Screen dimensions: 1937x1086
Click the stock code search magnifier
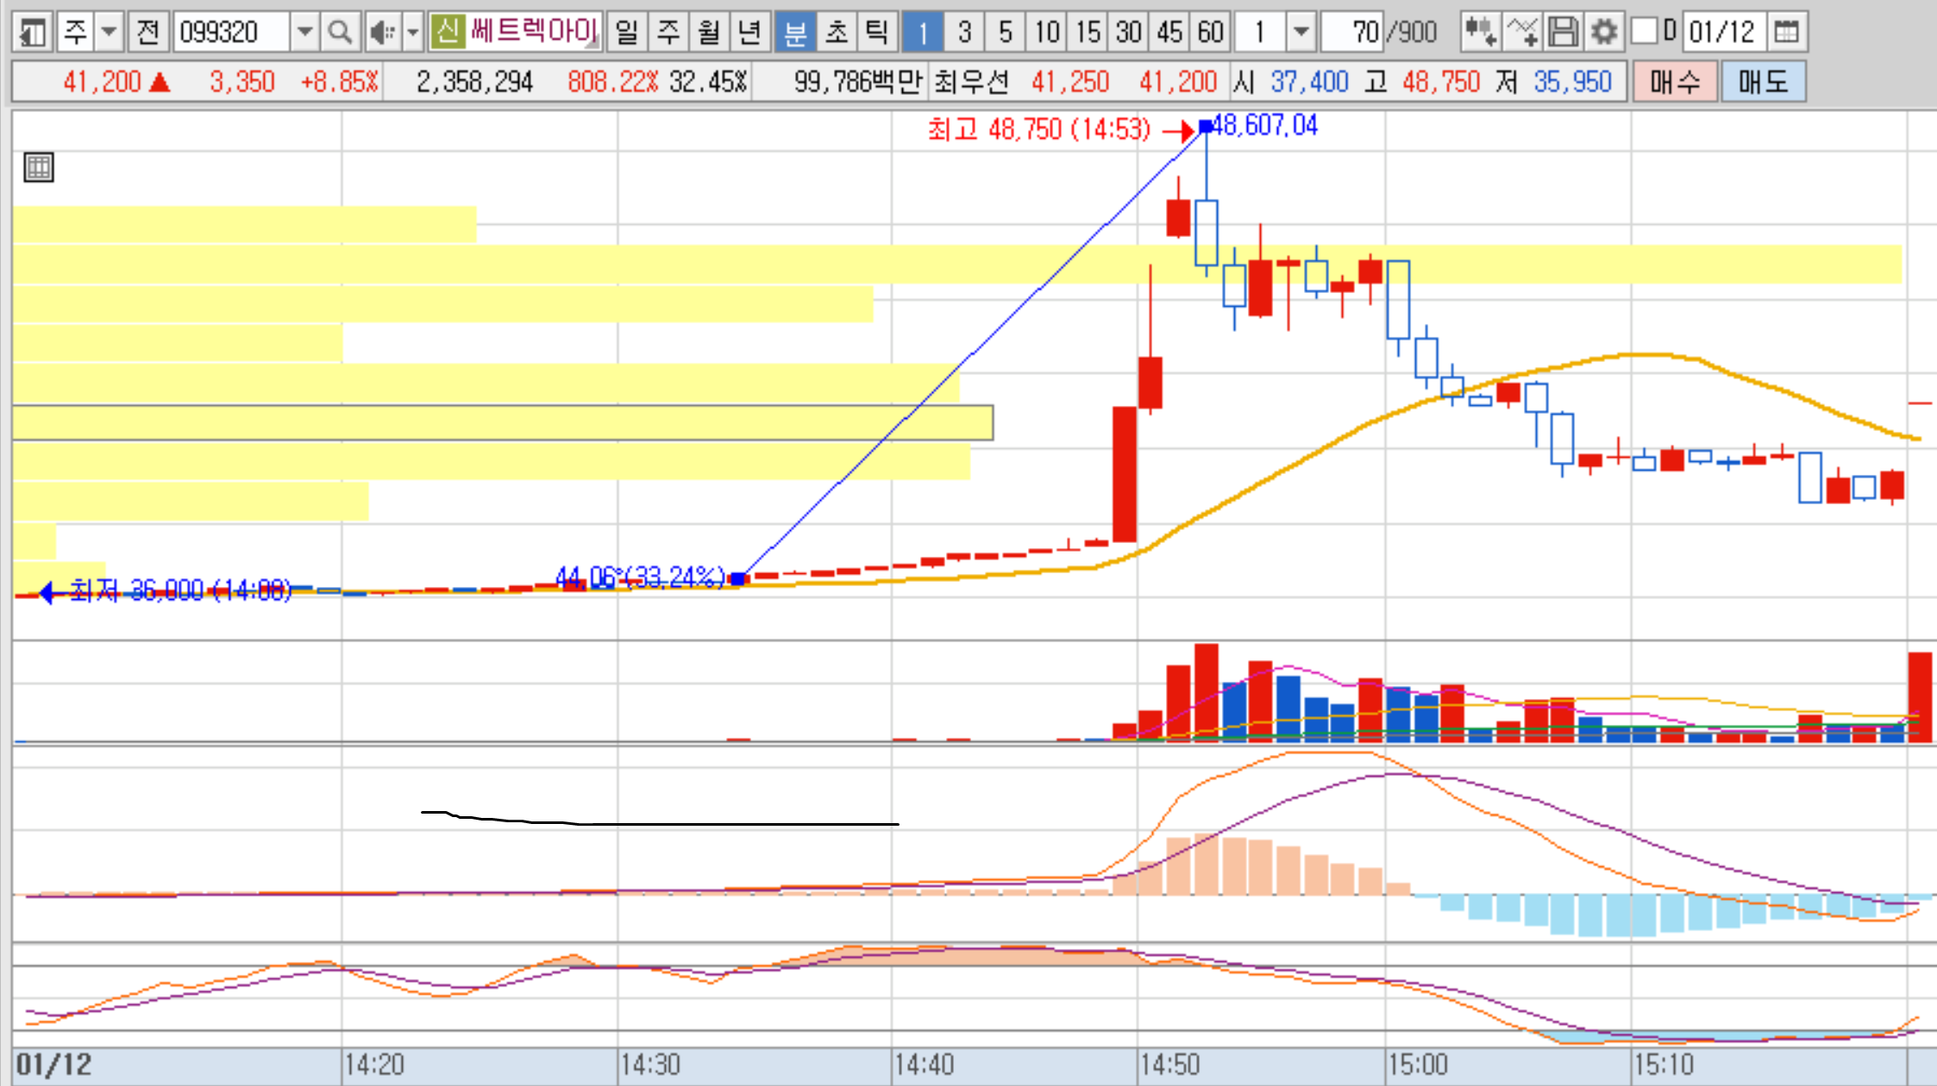click(x=339, y=32)
